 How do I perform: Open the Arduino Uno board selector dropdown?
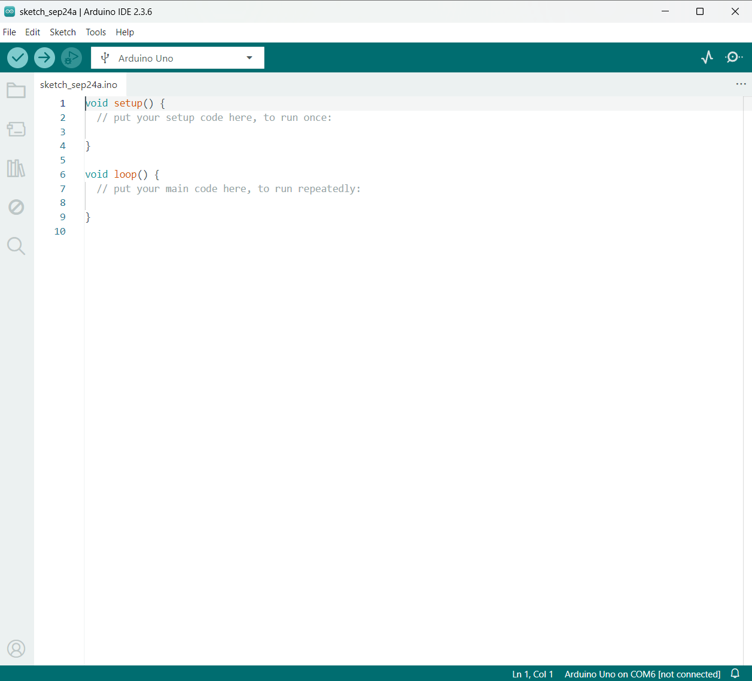(177, 57)
